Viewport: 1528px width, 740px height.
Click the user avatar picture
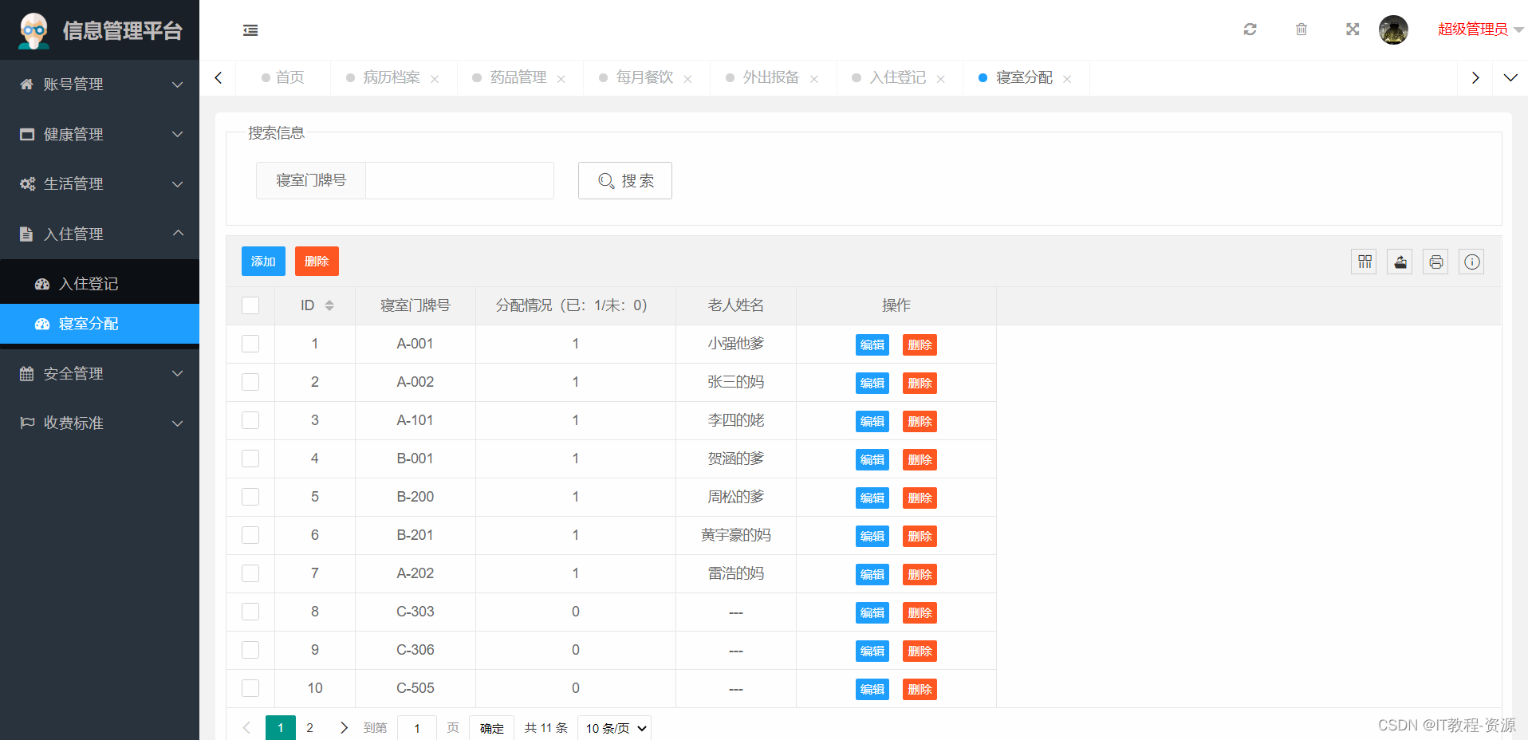(x=1393, y=30)
